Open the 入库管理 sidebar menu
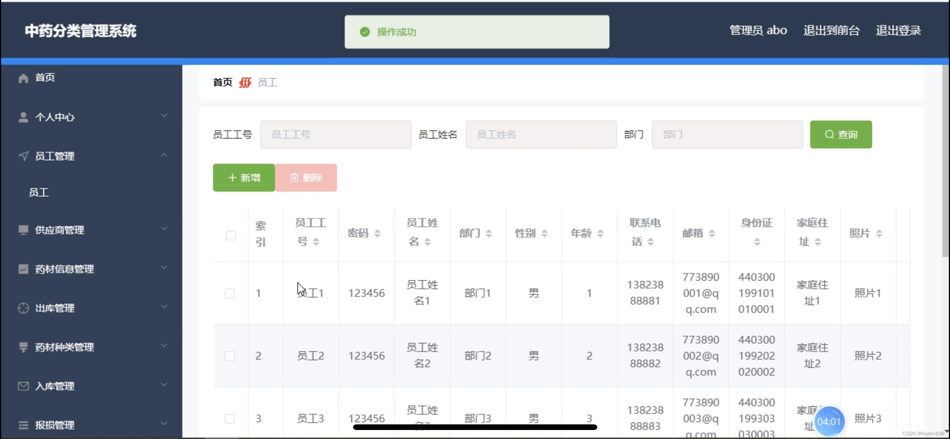The height and width of the screenshot is (439, 950). pos(91,386)
